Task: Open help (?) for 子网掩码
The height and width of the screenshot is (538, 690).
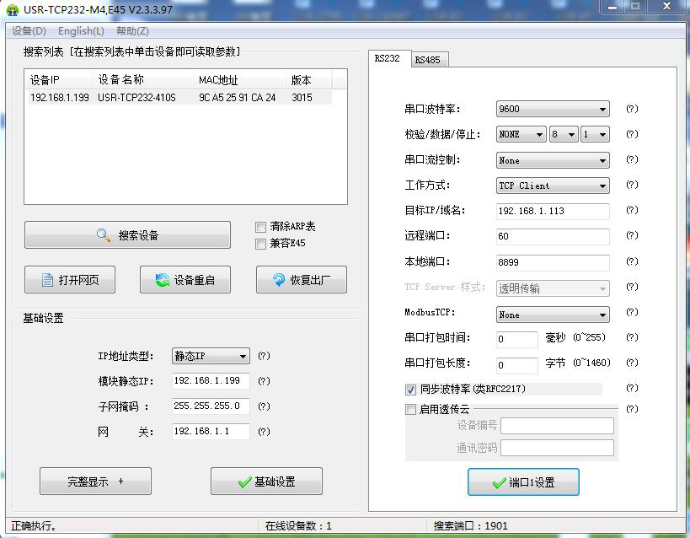Action: tap(264, 406)
